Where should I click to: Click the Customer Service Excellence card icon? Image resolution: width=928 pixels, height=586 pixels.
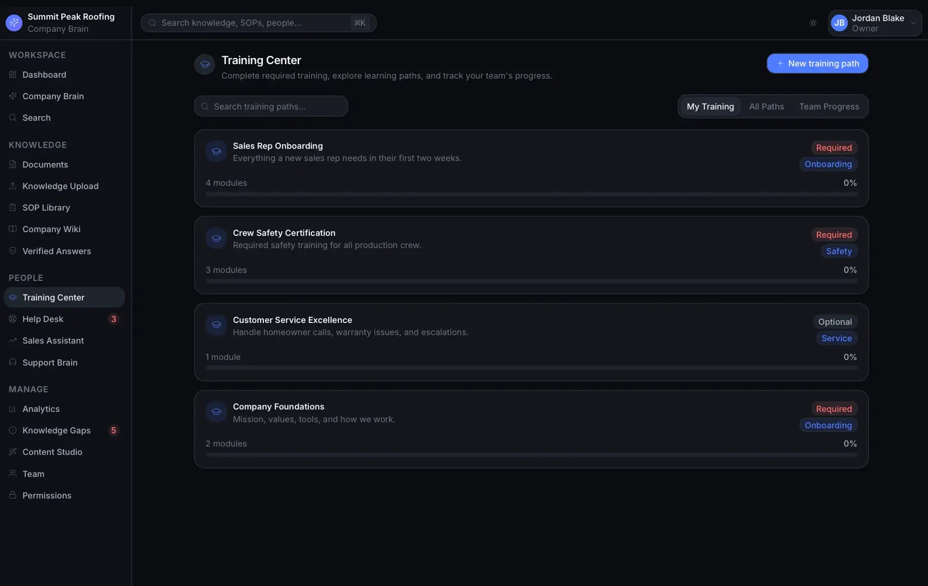[216, 325]
